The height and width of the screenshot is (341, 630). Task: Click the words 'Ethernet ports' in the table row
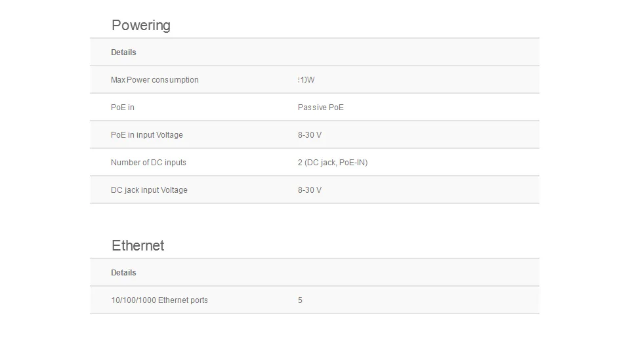click(x=183, y=300)
